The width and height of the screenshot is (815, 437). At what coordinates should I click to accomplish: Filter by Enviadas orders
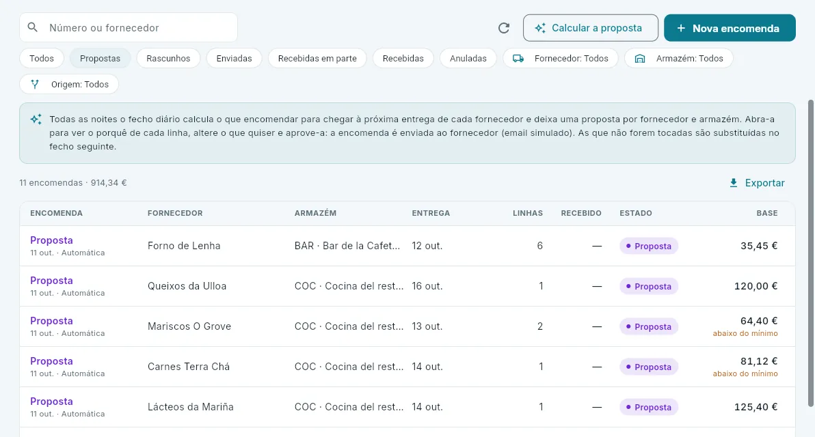pyautogui.click(x=234, y=58)
